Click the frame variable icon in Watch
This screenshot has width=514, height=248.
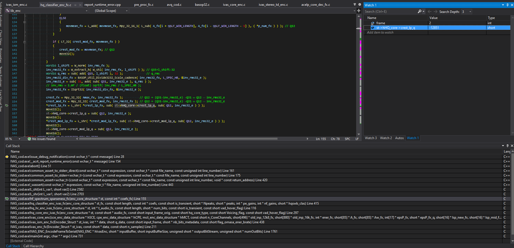click(373, 23)
